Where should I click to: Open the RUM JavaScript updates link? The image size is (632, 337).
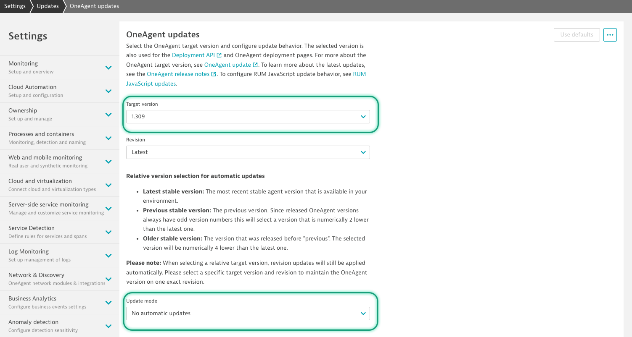tap(151, 83)
